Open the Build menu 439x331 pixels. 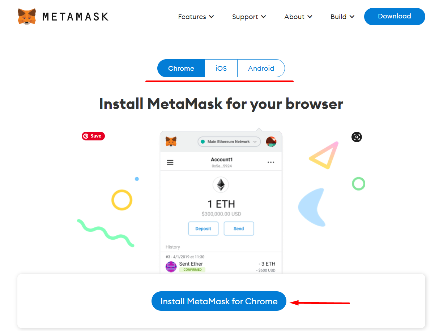click(x=342, y=17)
